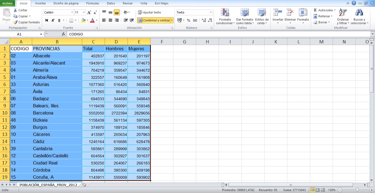Click Dar formato como tabla
Screen dimensions: 375x193
pos(245,16)
